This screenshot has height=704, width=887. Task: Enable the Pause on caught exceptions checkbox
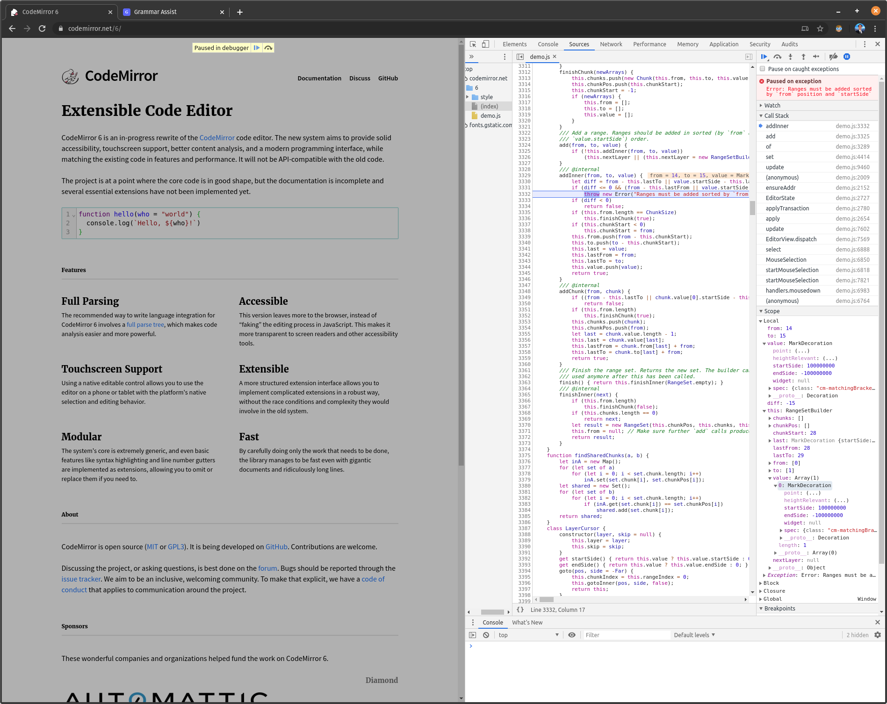(x=763, y=69)
